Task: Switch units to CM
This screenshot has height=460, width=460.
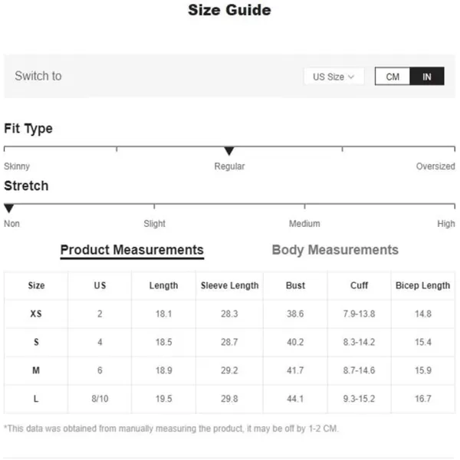Action: click(393, 77)
